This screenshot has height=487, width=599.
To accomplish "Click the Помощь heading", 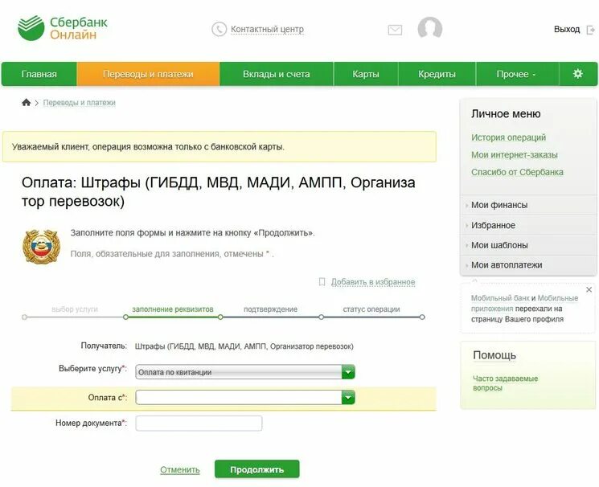I will 494,355.
